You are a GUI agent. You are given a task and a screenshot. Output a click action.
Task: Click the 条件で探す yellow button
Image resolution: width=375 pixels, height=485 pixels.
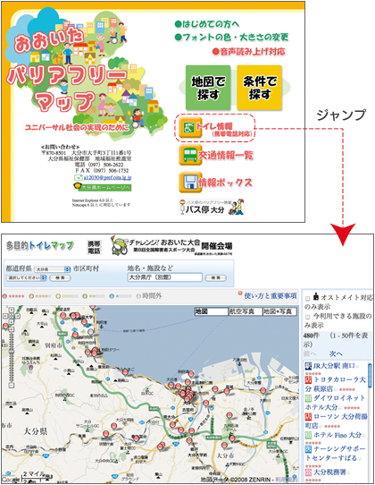point(259,88)
